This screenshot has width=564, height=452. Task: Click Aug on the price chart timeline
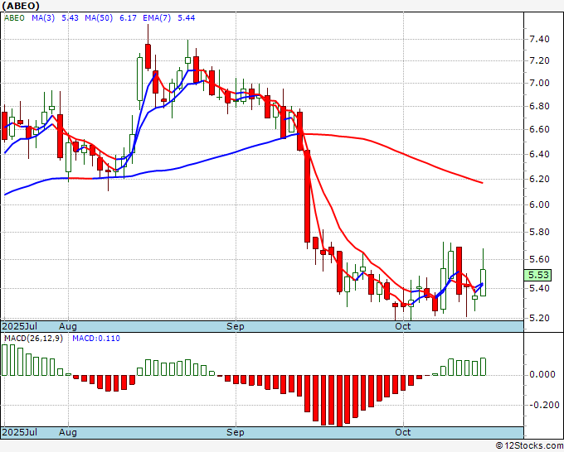[68, 326]
